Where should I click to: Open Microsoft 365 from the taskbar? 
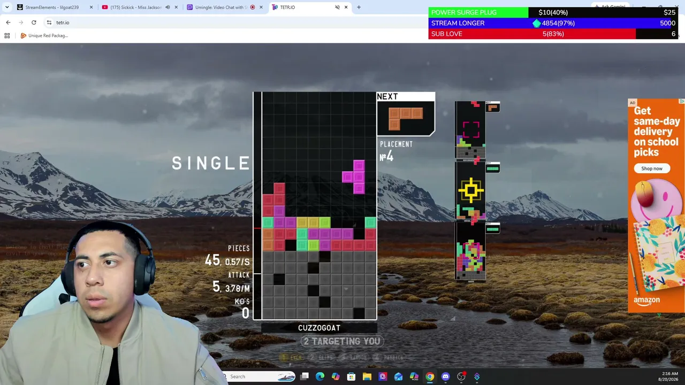click(414, 376)
